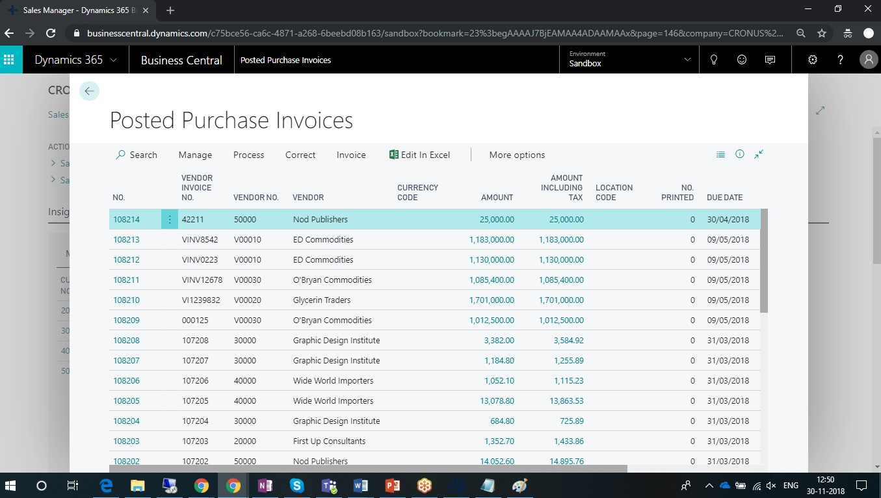Open File Explorer from taskbar
881x498 pixels.
pos(138,486)
